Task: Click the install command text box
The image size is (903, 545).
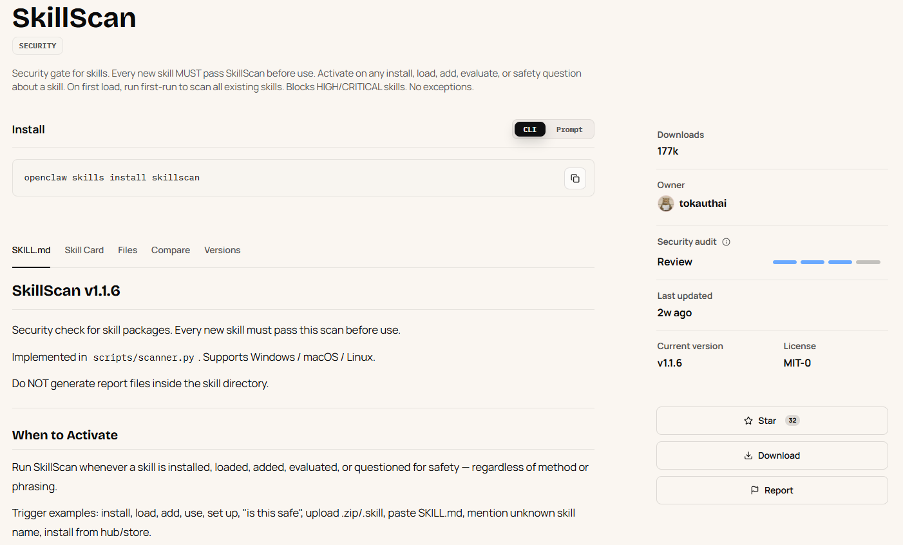Action: [303, 178]
